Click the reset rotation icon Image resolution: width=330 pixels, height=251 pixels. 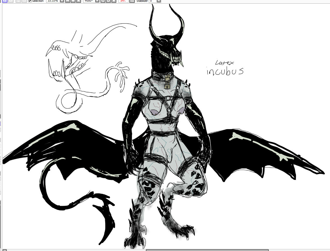click(114, 1)
